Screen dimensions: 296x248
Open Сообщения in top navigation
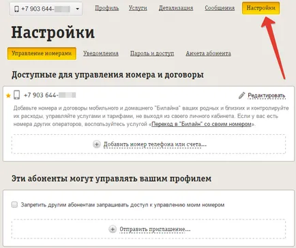click(220, 8)
